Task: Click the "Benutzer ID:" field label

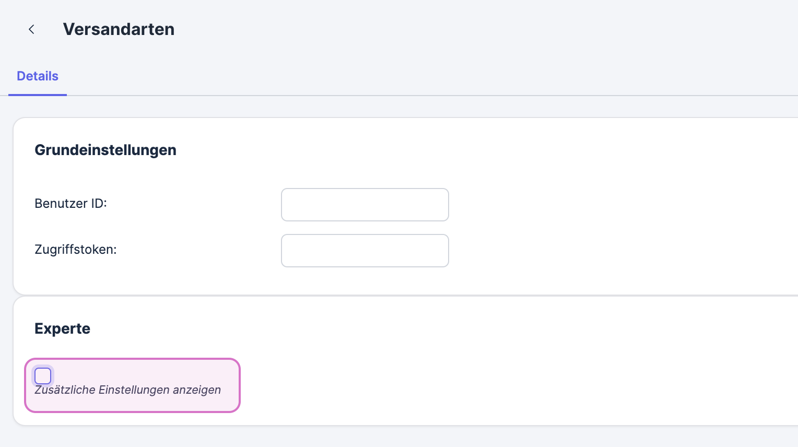Action: point(71,204)
